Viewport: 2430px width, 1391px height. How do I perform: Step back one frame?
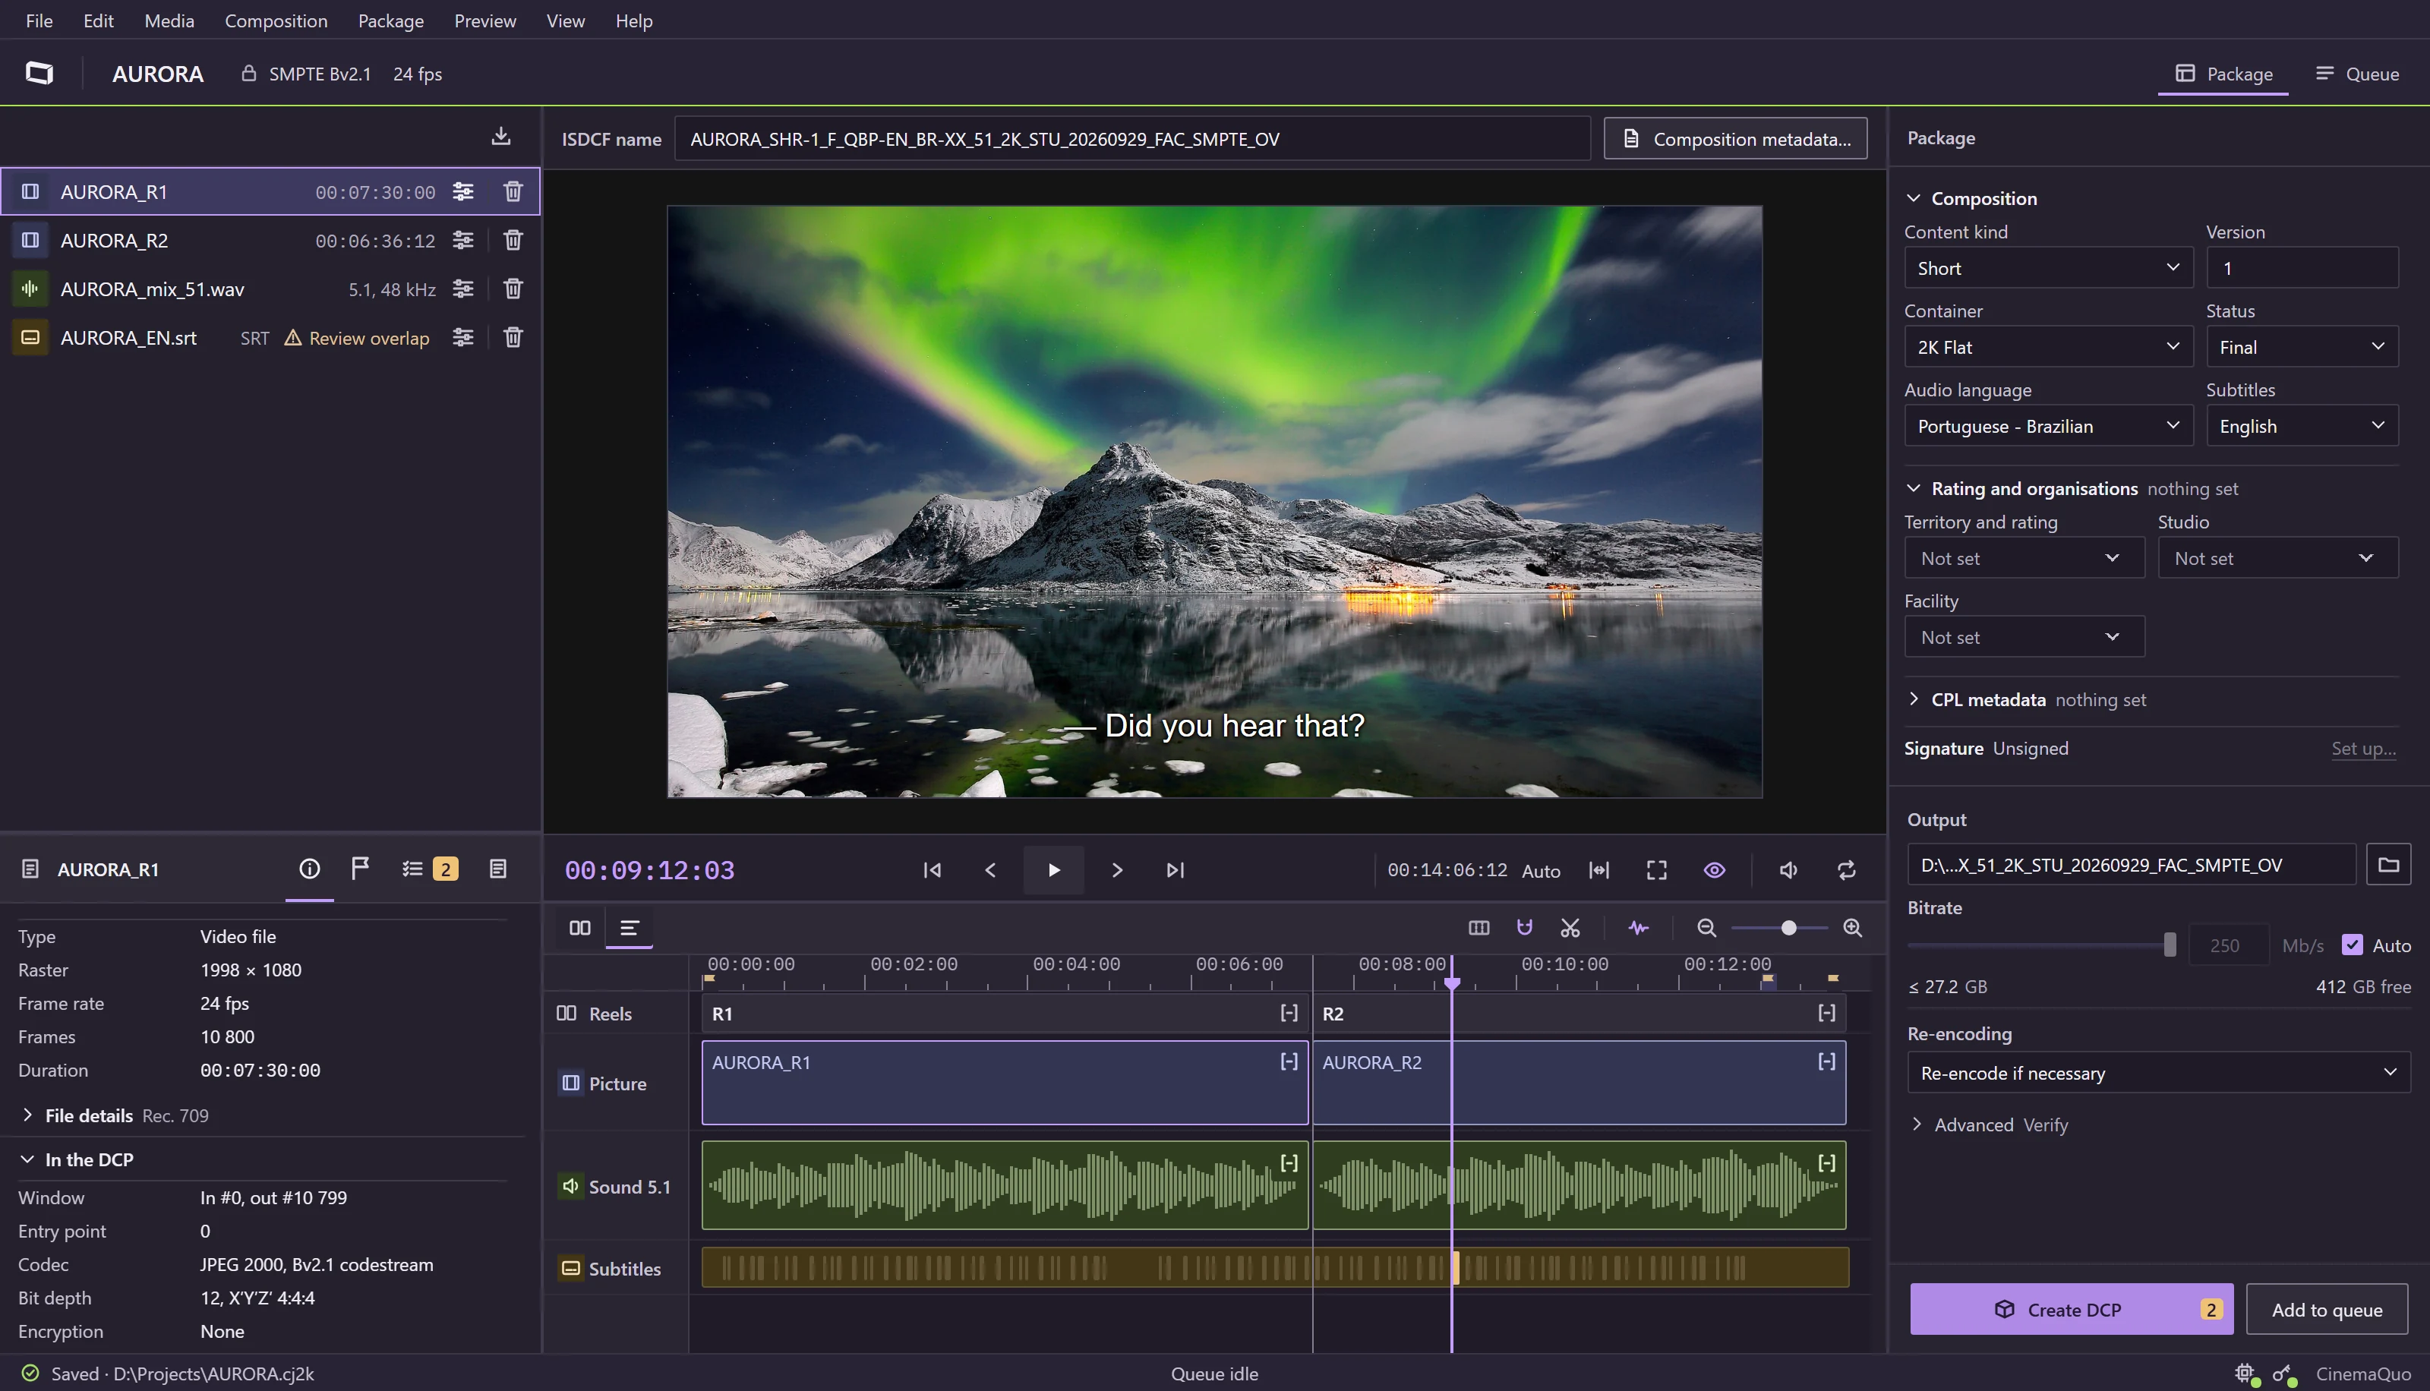pyautogui.click(x=990, y=870)
